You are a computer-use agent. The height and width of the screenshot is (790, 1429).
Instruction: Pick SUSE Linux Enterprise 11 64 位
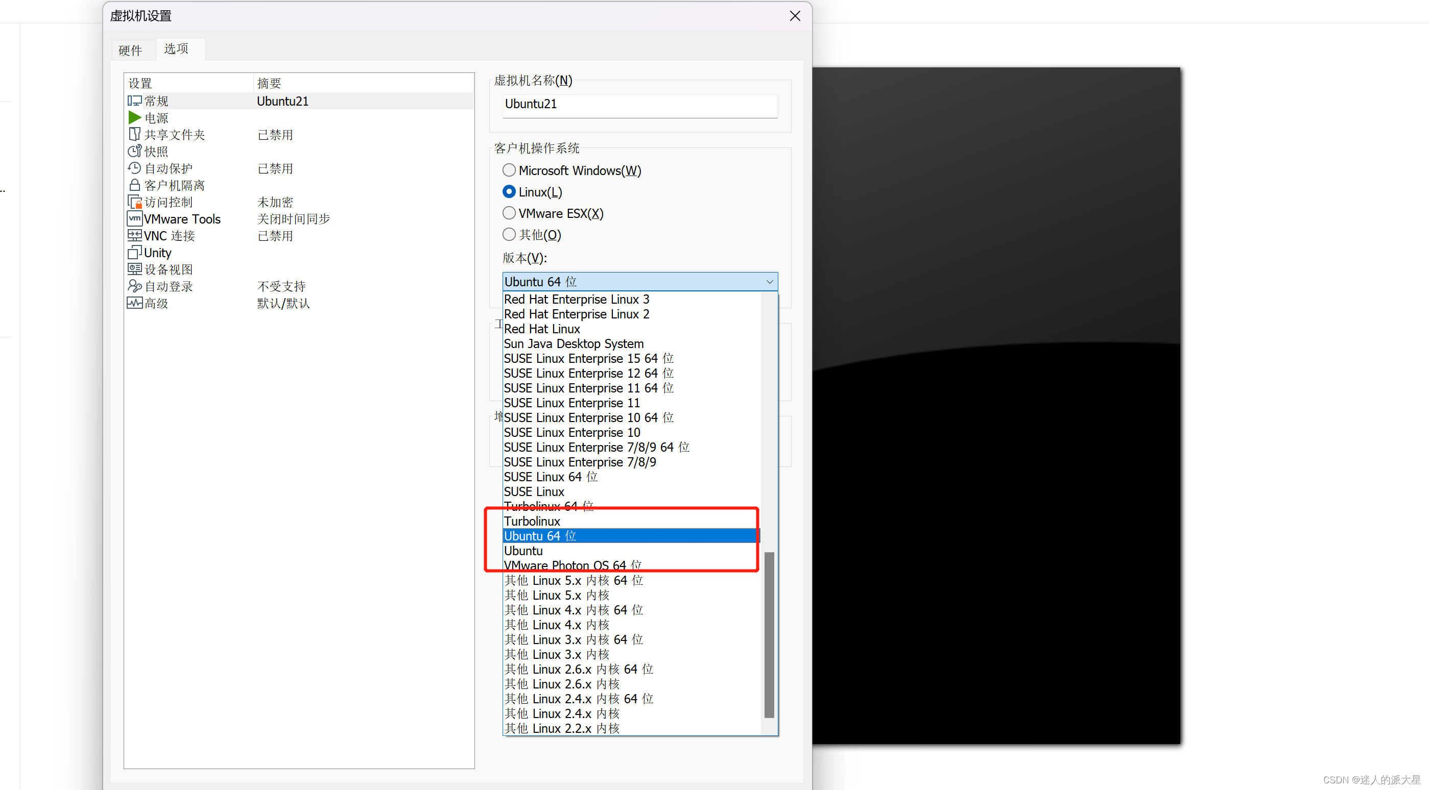coord(632,388)
